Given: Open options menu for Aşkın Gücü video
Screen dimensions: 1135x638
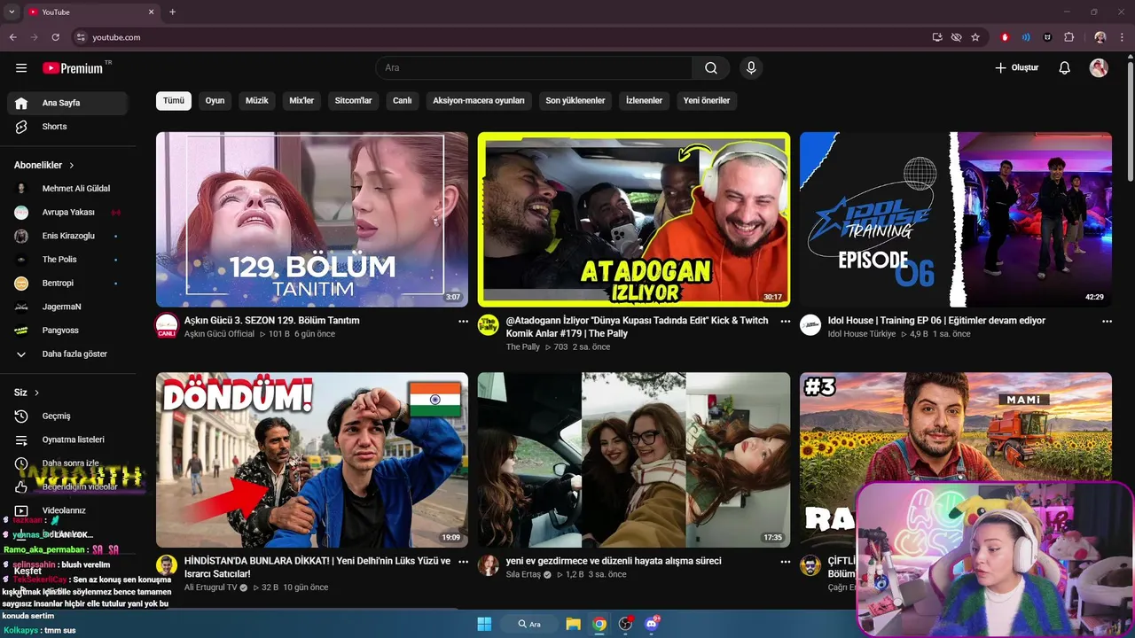Looking at the screenshot, I should 463,322.
